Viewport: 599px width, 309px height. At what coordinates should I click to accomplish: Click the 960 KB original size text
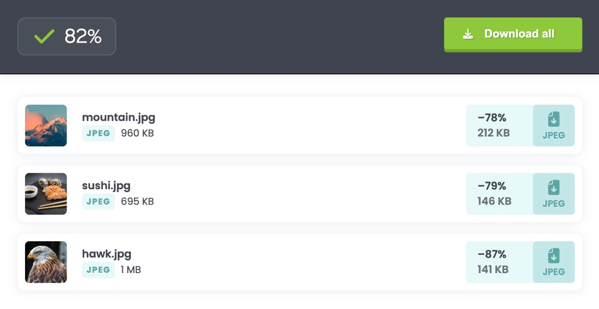click(137, 133)
